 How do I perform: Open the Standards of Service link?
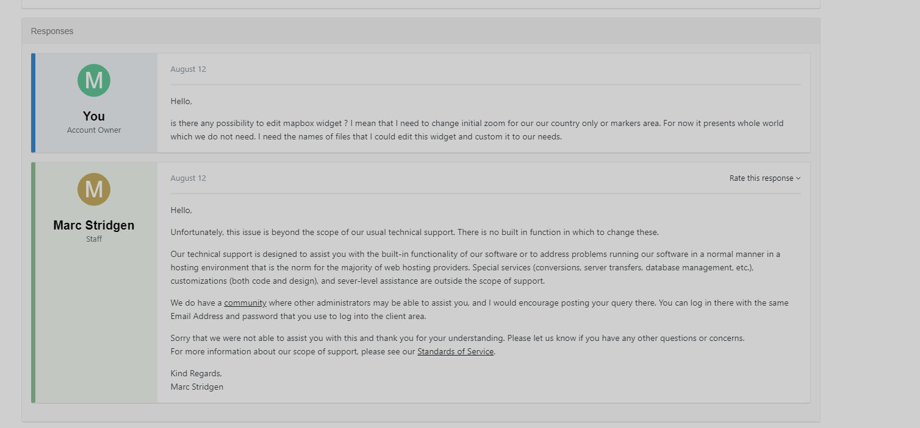(455, 352)
